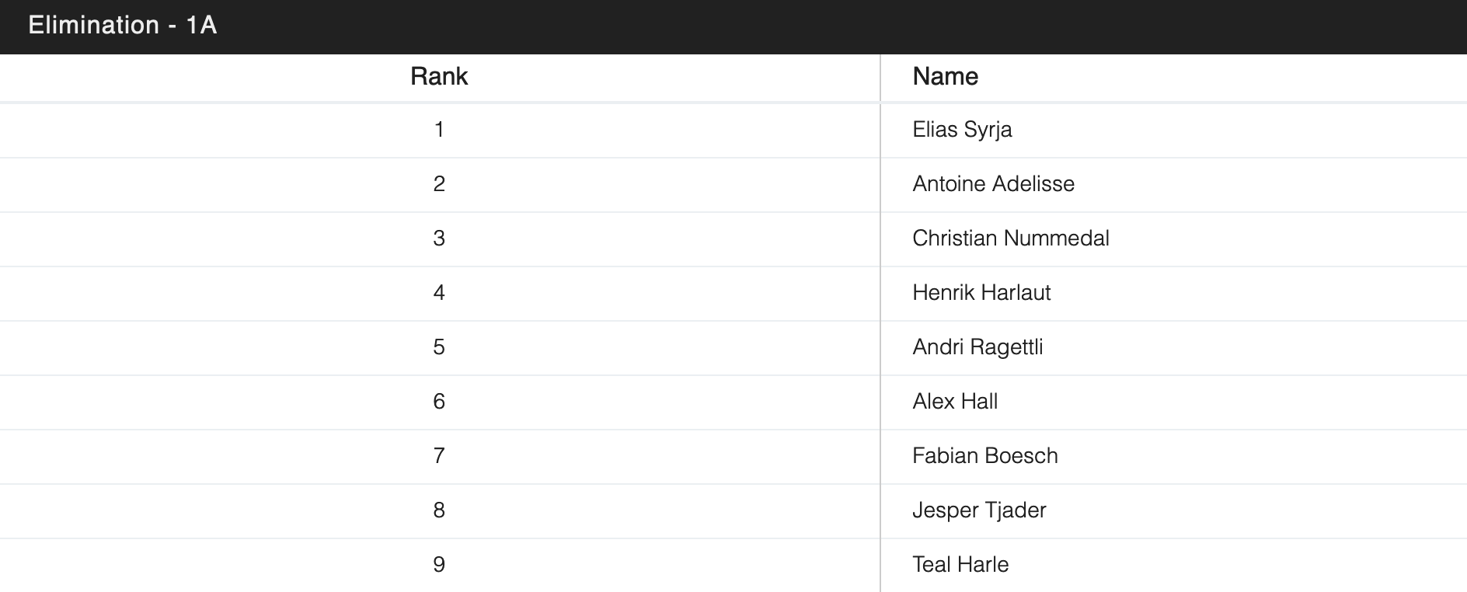Select Fabian Boesch from the table
The width and height of the screenshot is (1467, 592).
click(984, 456)
